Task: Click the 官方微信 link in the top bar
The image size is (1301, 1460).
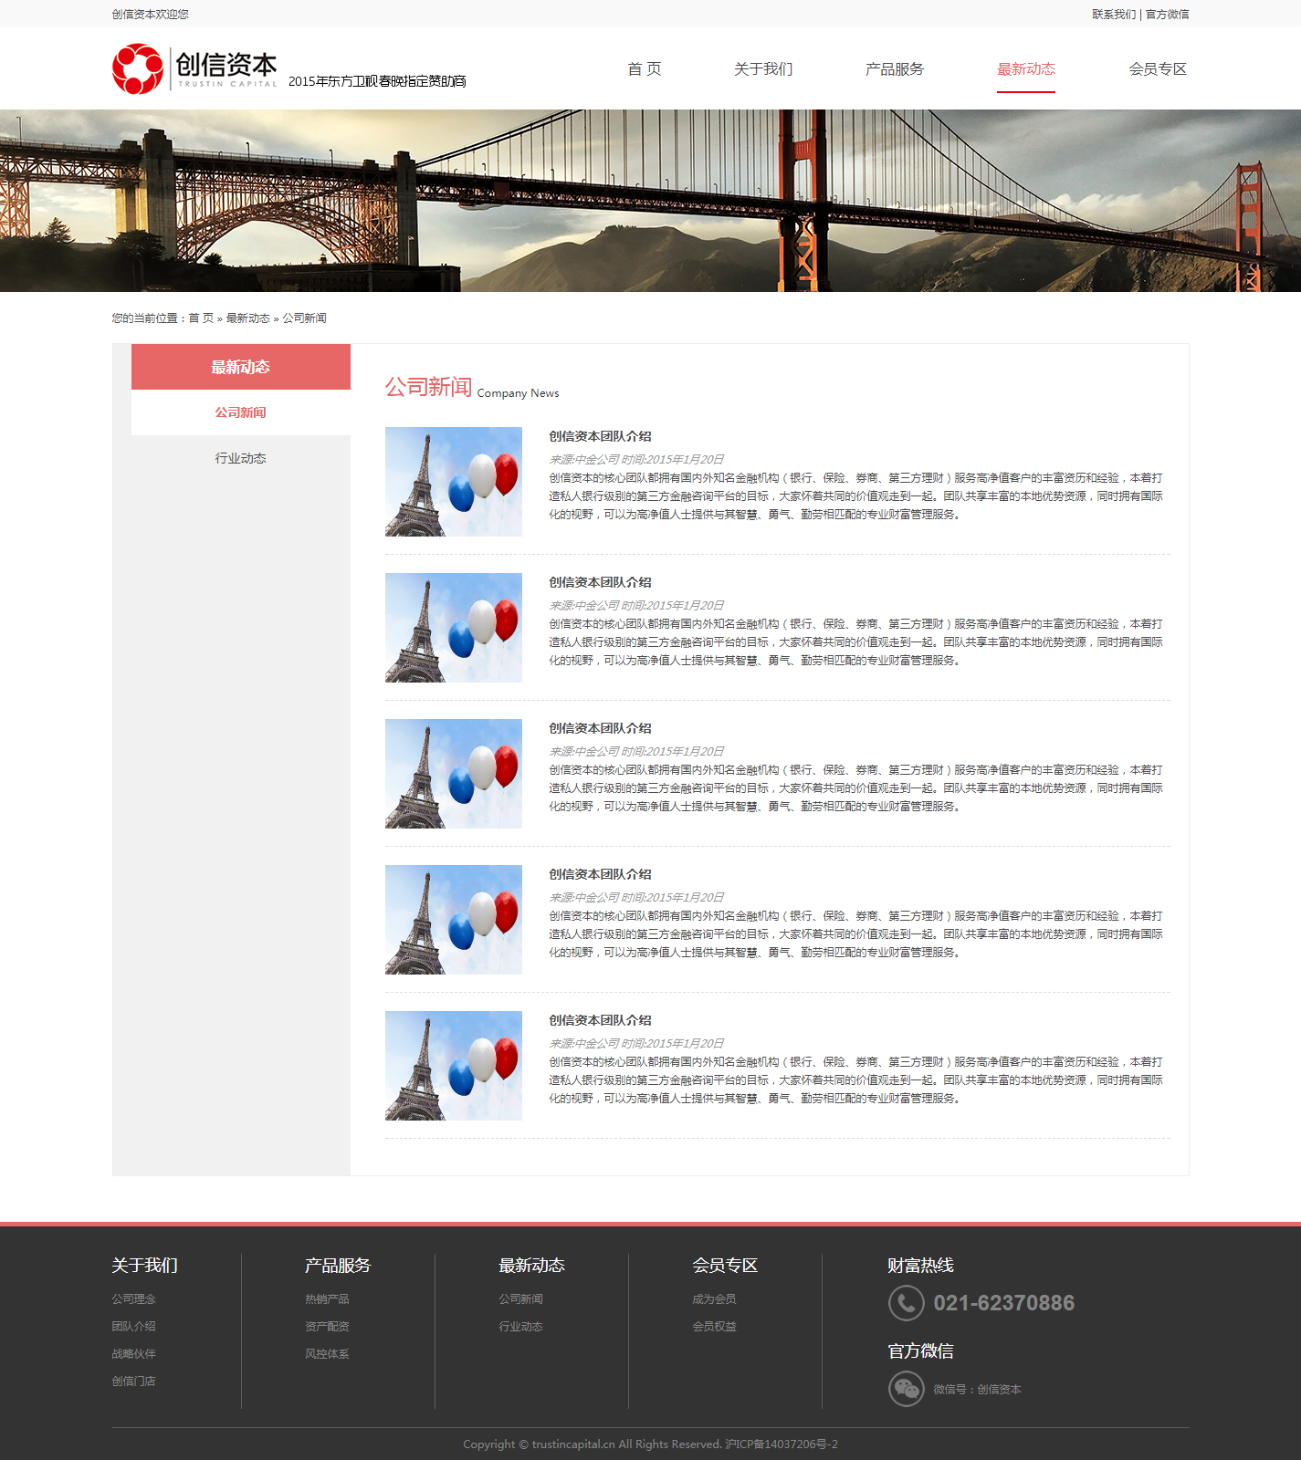Action: point(1167,14)
